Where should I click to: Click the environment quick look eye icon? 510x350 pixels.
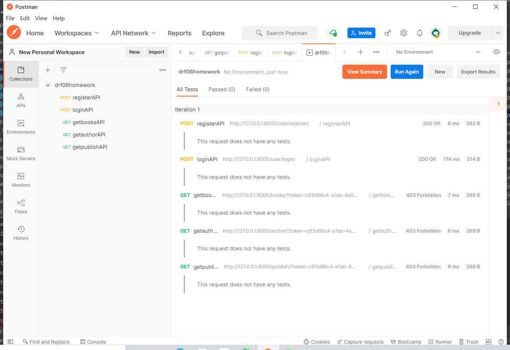click(x=497, y=52)
